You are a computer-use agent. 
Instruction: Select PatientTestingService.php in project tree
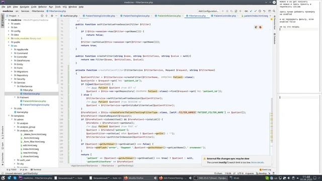pyautogui.click(x=36, y=105)
